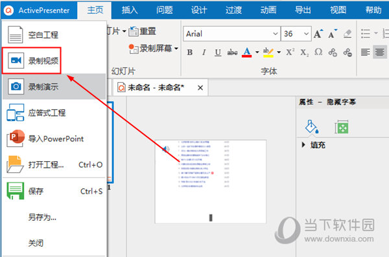Image resolution: width=389 pixels, height=257 pixels.
Task: Select 录制视频 in the menu
Action: pyautogui.click(x=54, y=61)
